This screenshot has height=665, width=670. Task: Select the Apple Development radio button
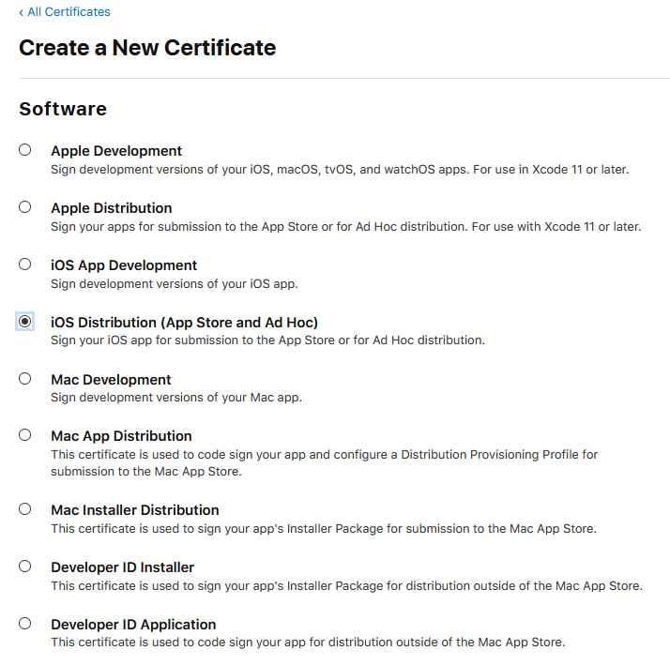pyautogui.click(x=25, y=150)
